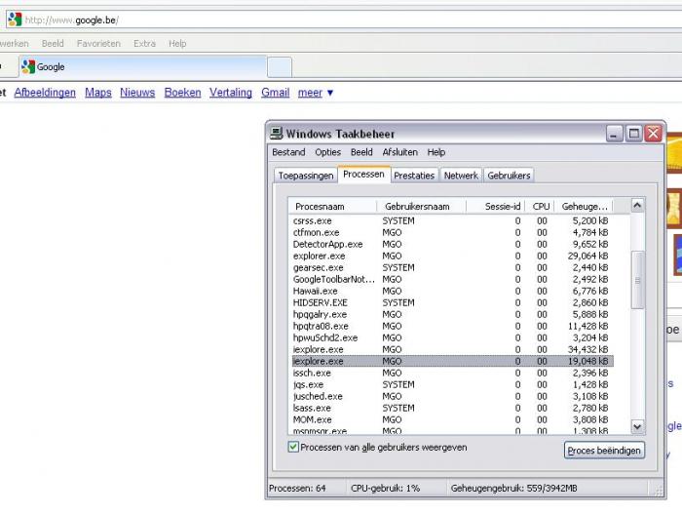Screen dimensions: 682x514
Task: Select the DetectorApp.exe process row
Action: 453,245
